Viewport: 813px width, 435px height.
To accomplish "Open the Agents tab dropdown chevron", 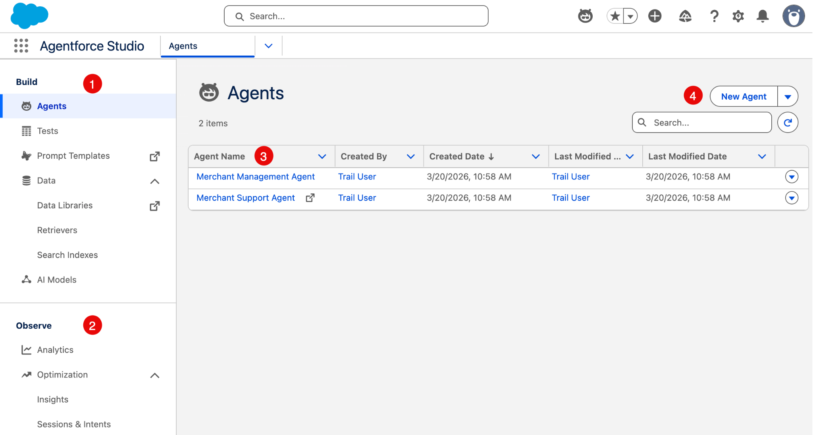I will click(x=269, y=46).
